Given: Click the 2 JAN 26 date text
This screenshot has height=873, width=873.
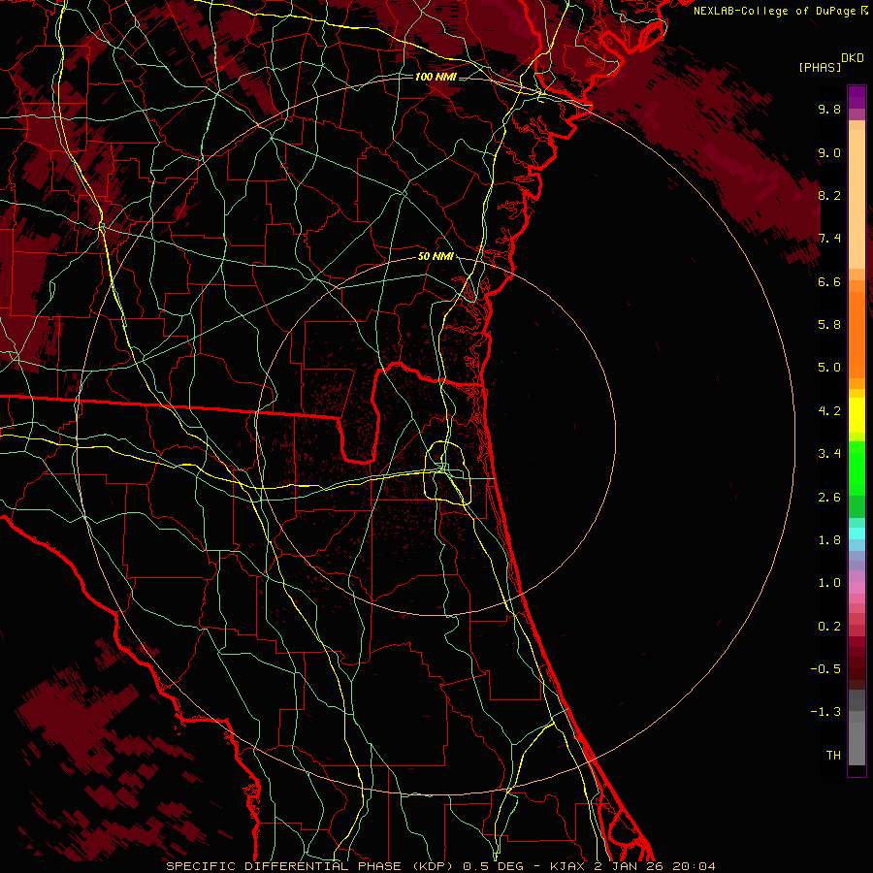Looking at the screenshot, I should coord(629,866).
